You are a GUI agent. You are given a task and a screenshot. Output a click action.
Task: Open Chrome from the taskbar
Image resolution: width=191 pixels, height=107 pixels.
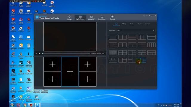(25, 105)
